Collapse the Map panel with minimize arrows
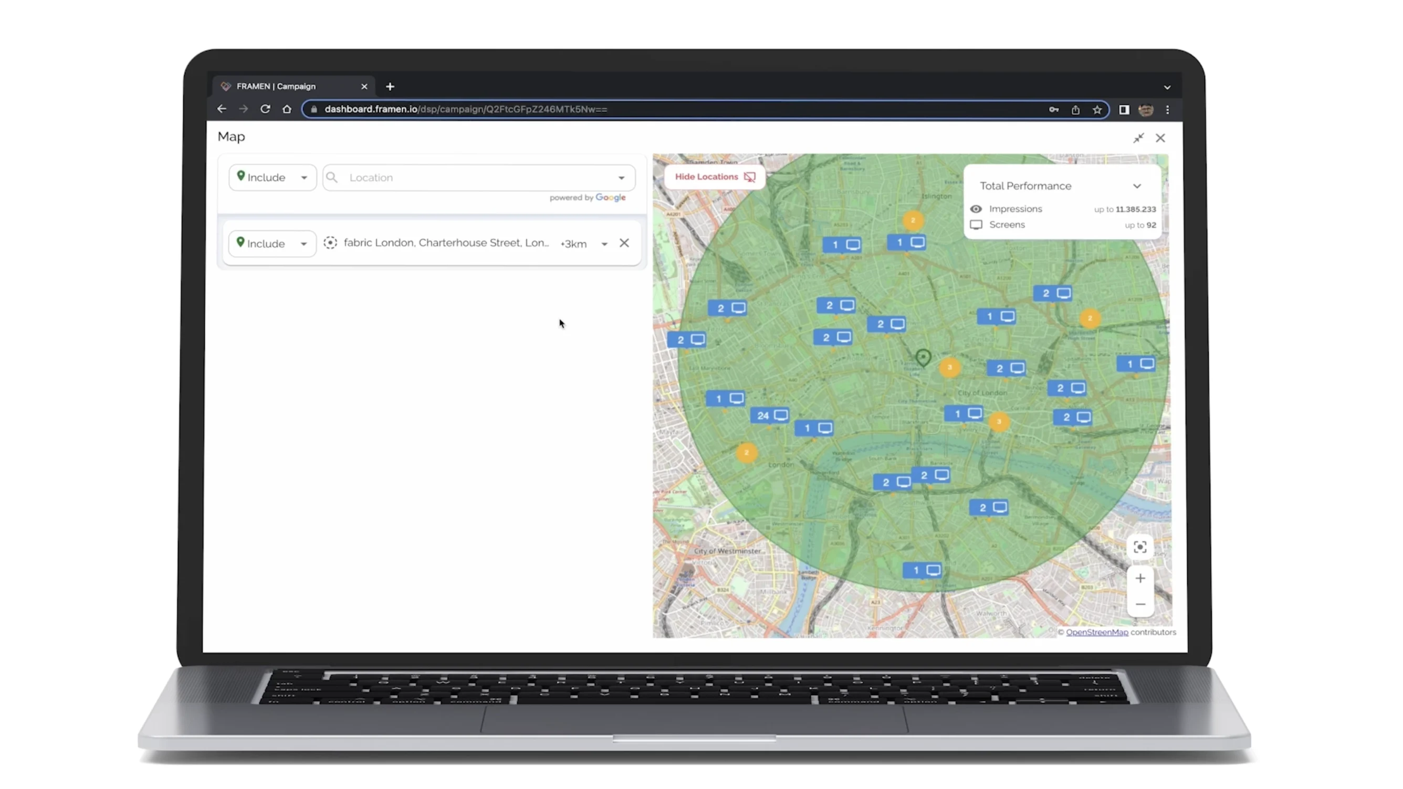The width and height of the screenshot is (1403, 789). tap(1138, 138)
